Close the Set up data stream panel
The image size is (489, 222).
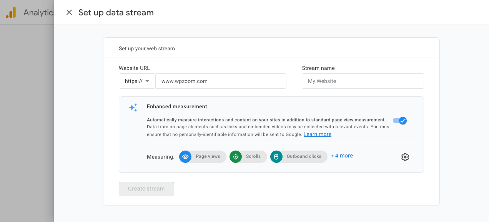69,12
